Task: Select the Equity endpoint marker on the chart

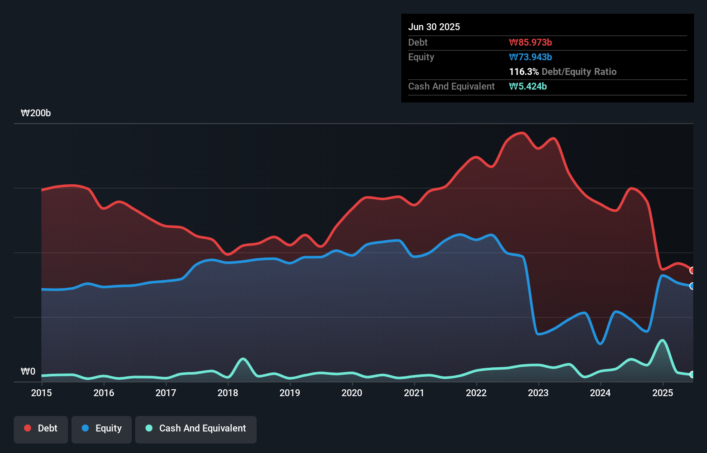Action: [x=691, y=286]
